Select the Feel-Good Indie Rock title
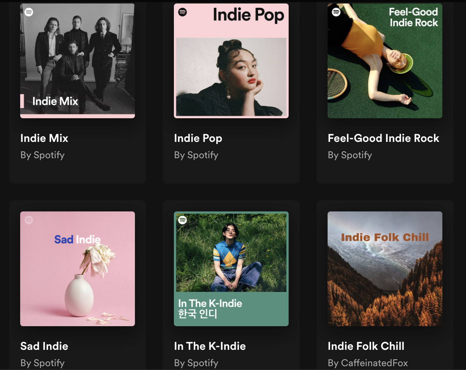Image resolution: width=466 pixels, height=370 pixels. [x=383, y=138]
